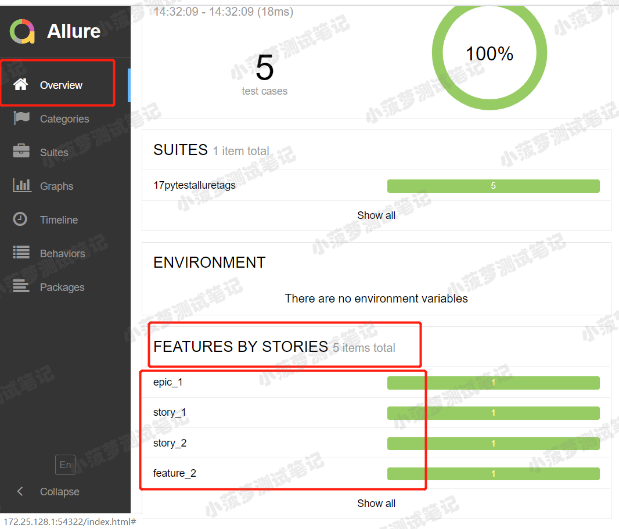Image resolution: width=619 pixels, height=529 pixels.
Task: Switch language with the En button
Action: pyautogui.click(x=65, y=465)
